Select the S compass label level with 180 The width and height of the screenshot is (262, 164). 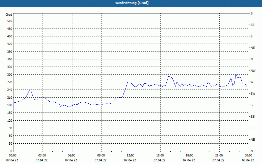(252, 105)
